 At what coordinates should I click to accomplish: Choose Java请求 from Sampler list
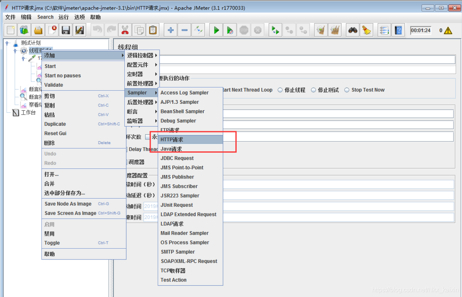point(191,149)
